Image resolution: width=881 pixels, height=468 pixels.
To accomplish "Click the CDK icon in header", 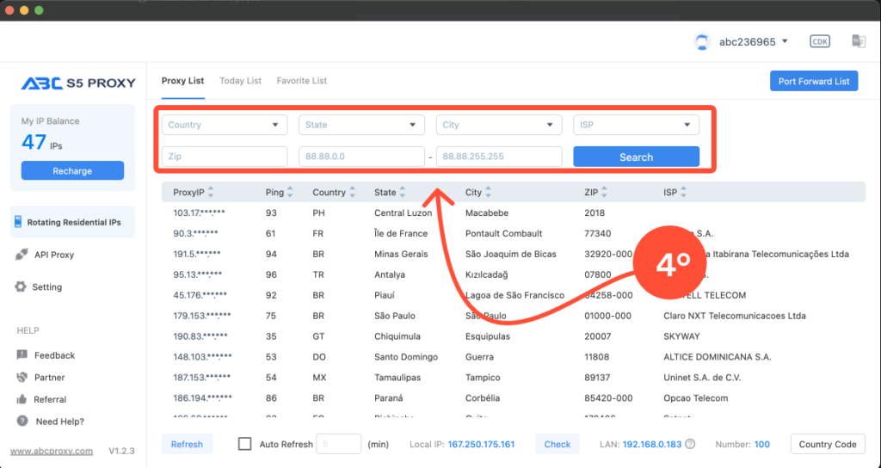I will pyautogui.click(x=819, y=41).
